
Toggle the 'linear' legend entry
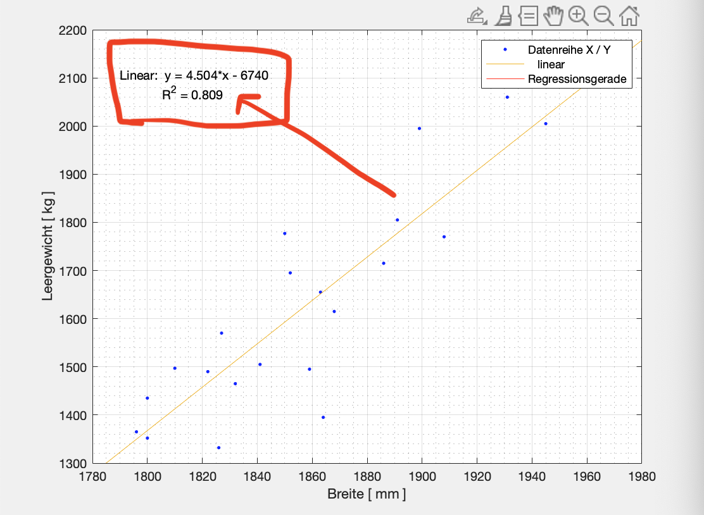550,65
